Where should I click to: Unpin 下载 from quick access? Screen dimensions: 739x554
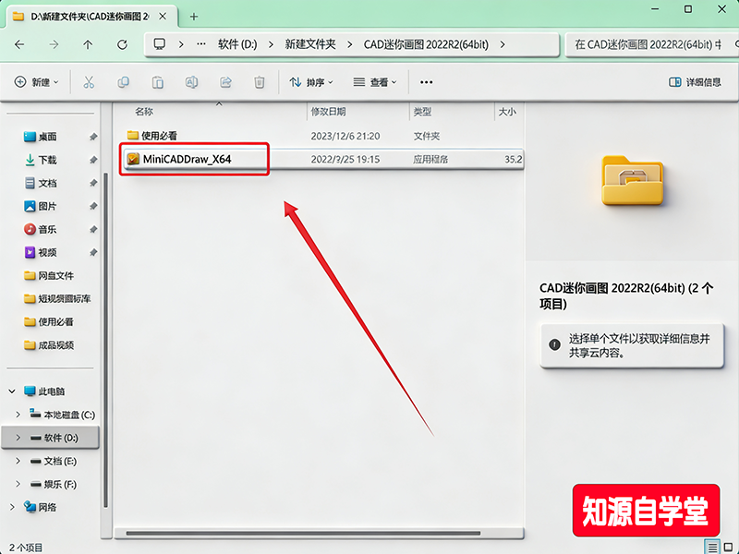click(91, 162)
